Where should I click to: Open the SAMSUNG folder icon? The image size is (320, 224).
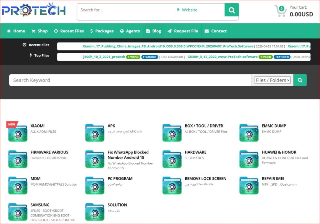pos(18,212)
